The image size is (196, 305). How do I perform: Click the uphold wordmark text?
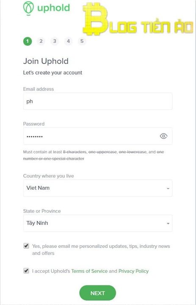point(53,8)
